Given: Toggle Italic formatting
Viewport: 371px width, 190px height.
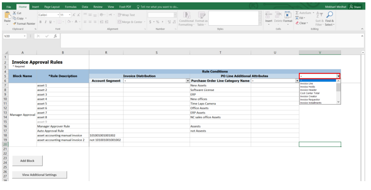Looking at the screenshot, I should pyautogui.click(x=45, y=22).
